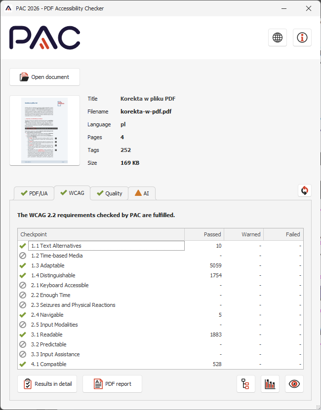The height and width of the screenshot is (410, 321).
Task: Open the language selection globe icon
Action: (278, 37)
